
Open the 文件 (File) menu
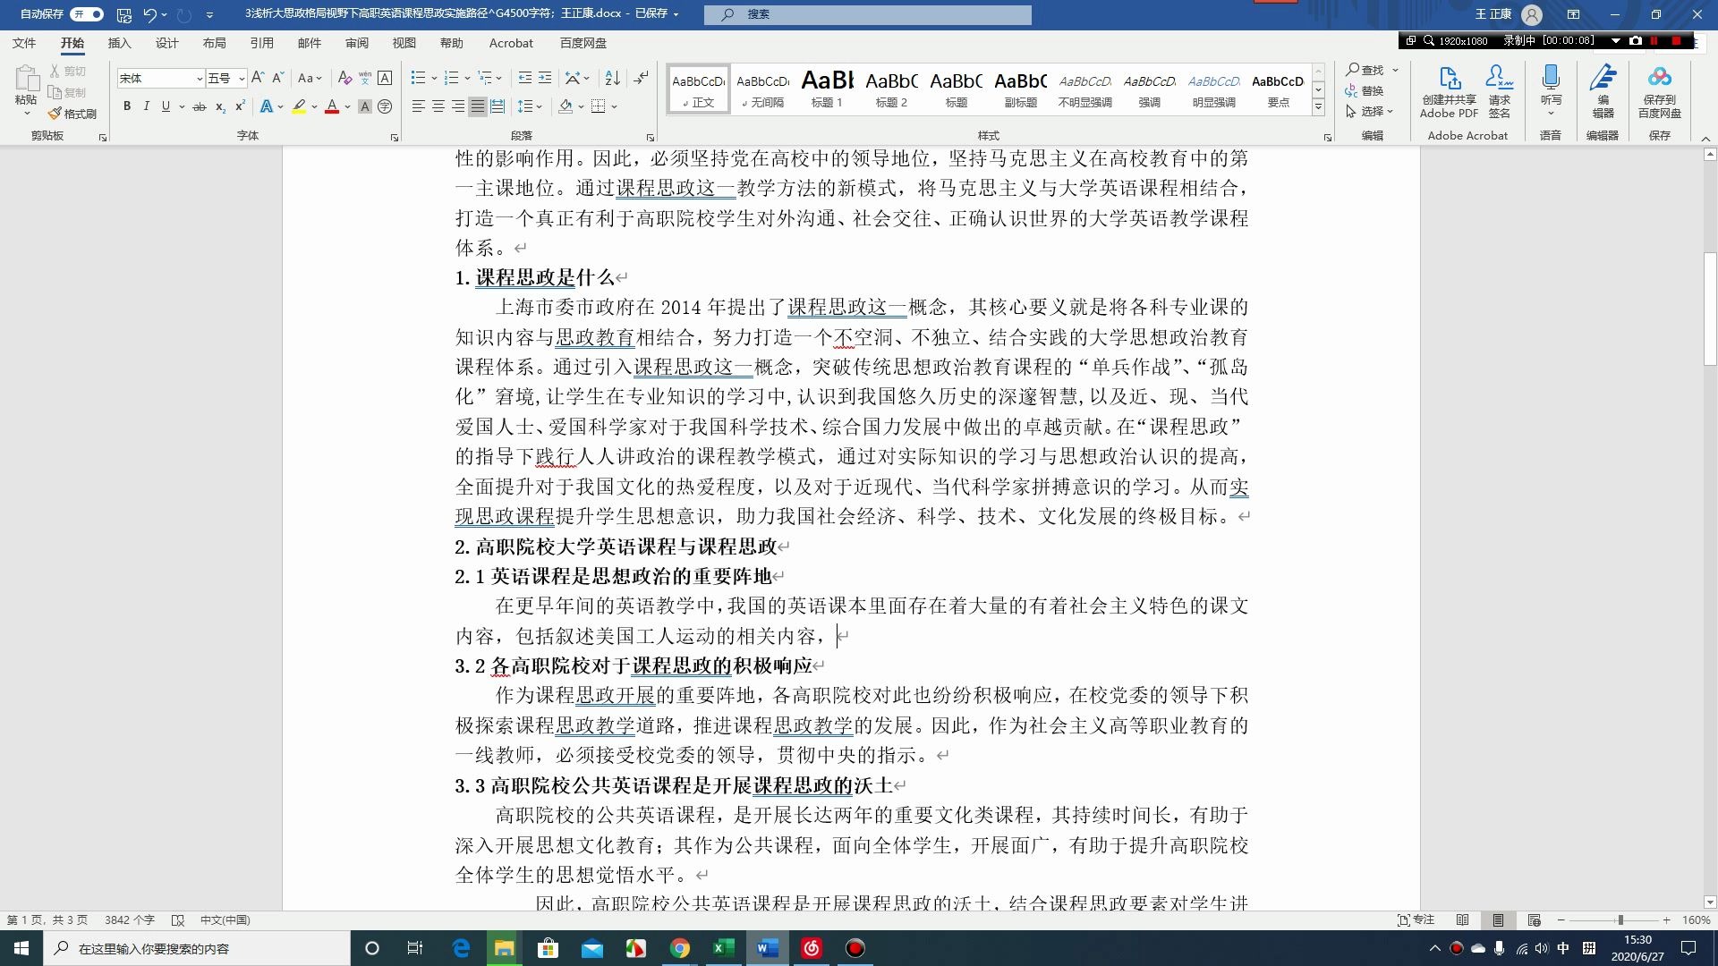click(x=24, y=43)
